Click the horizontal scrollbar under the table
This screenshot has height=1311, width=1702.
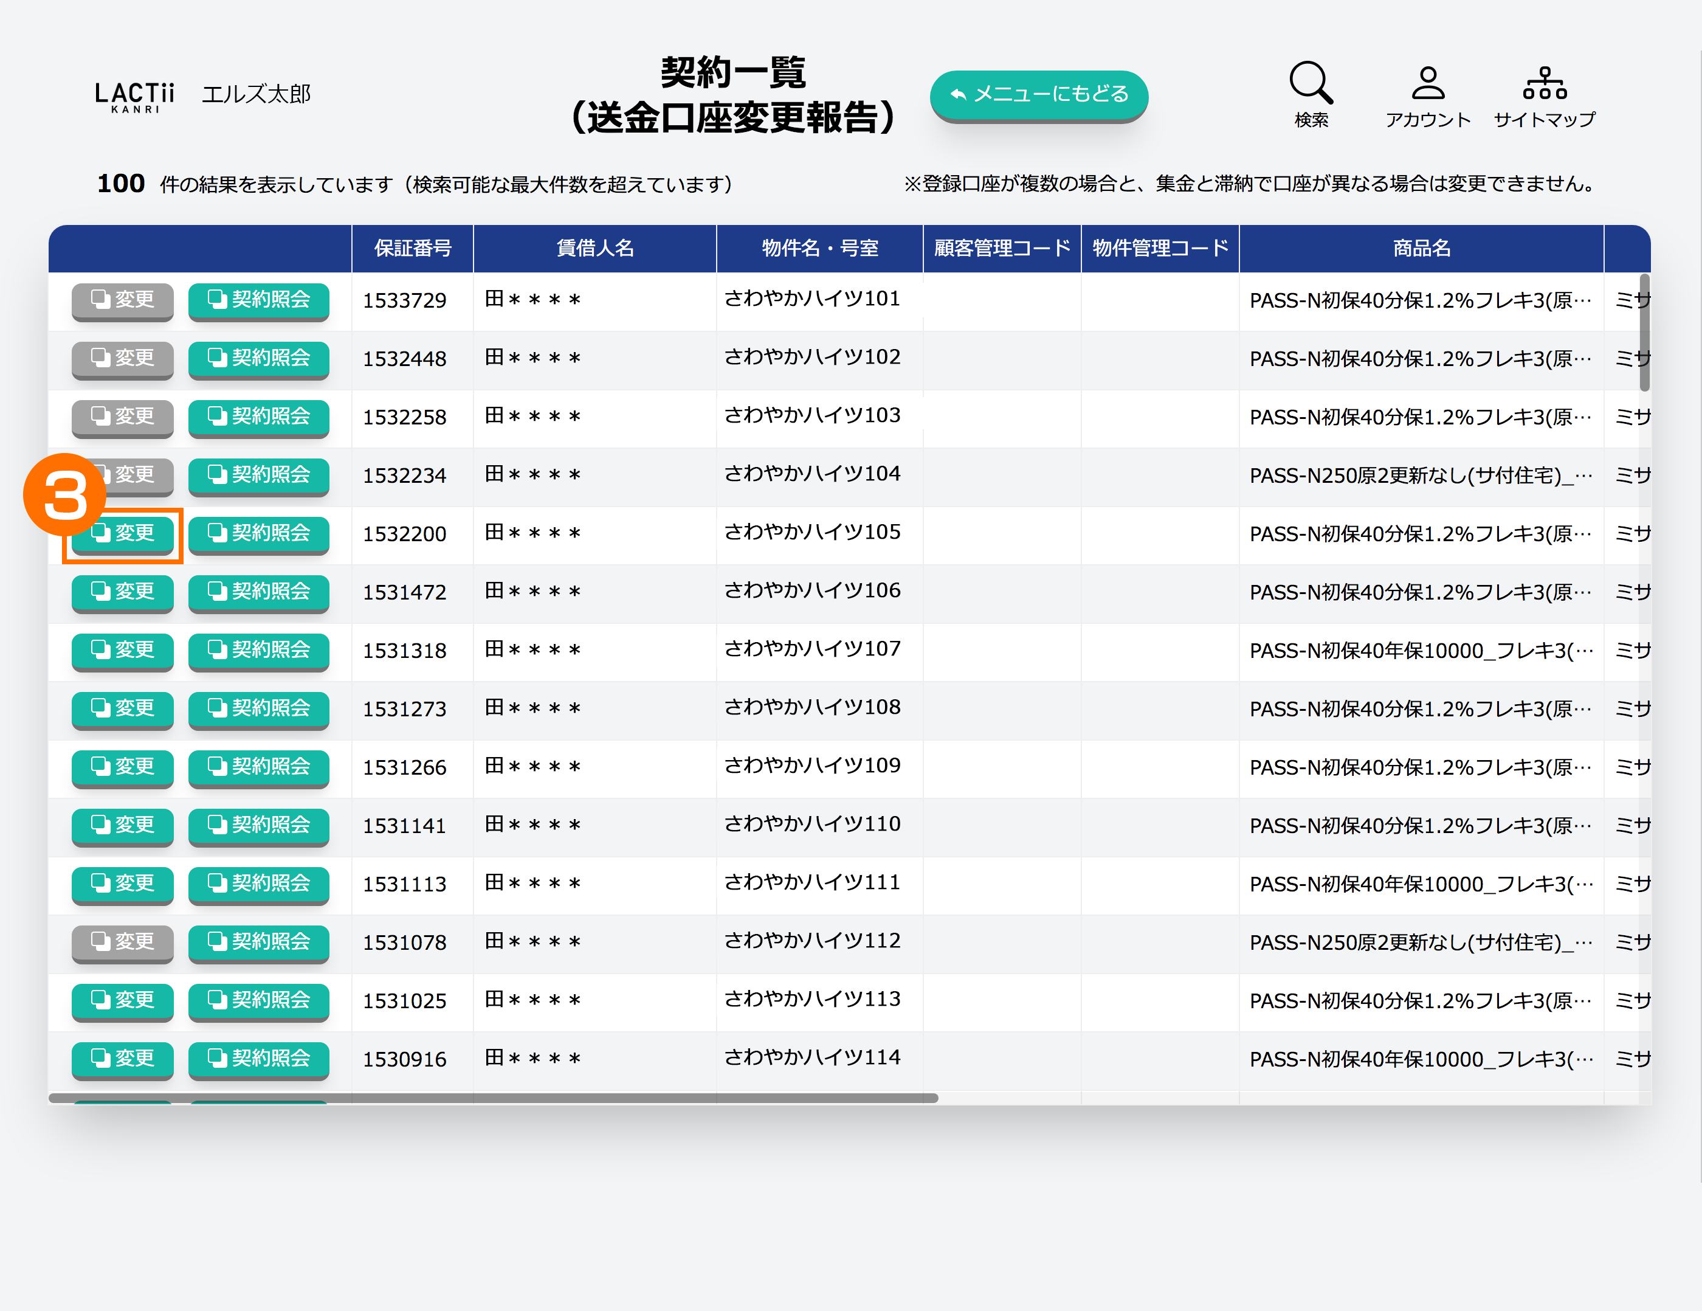492,1098
